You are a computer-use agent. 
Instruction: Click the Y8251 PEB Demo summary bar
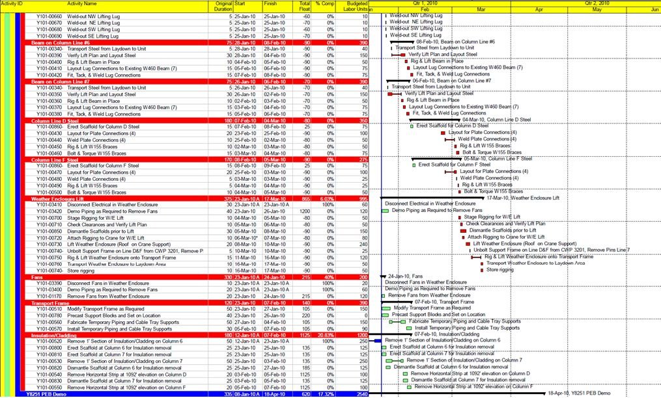point(457,393)
